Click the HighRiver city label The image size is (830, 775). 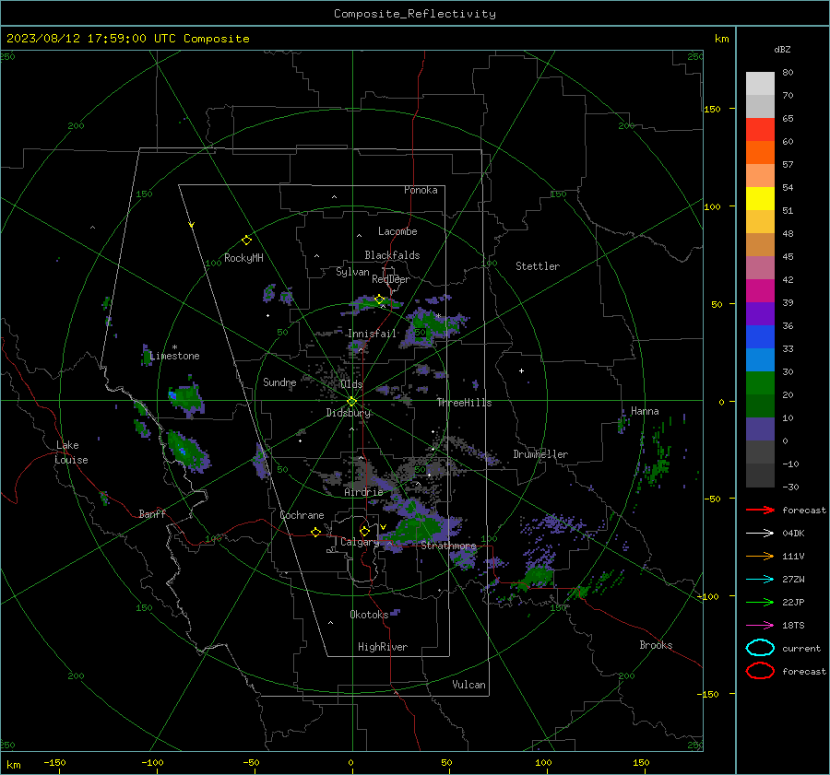(x=382, y=647)
